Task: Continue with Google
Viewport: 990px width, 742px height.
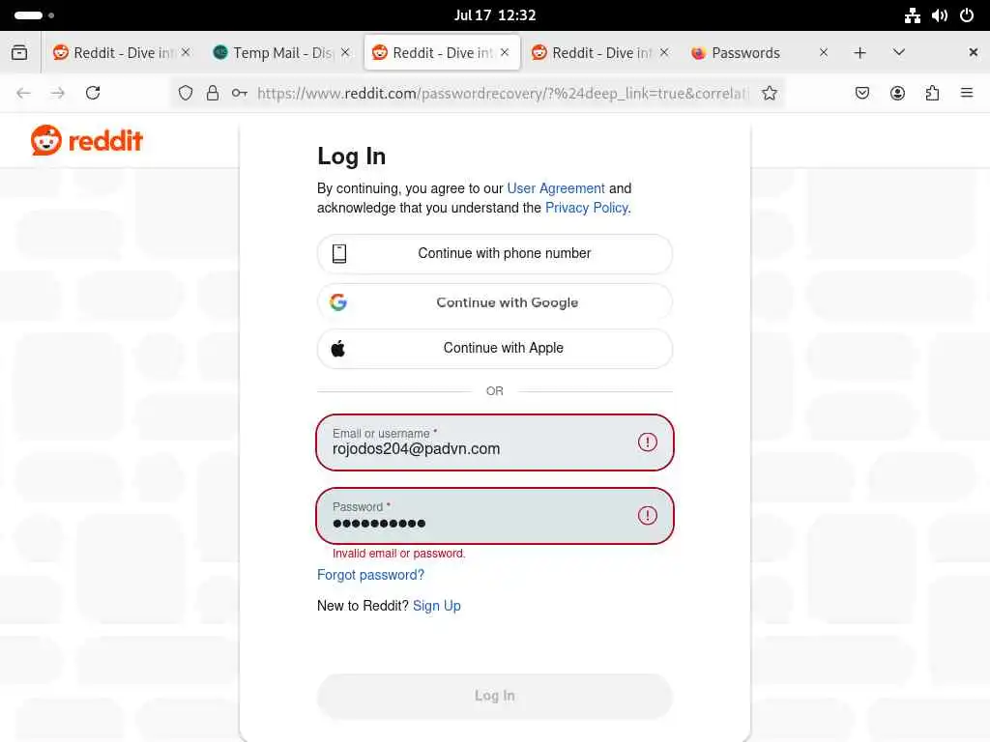Action: point(495,302)
